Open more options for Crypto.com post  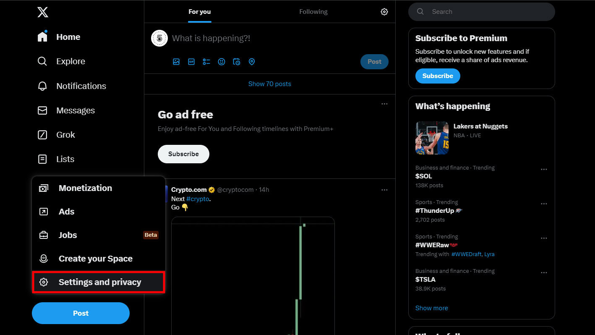(384, 190)
